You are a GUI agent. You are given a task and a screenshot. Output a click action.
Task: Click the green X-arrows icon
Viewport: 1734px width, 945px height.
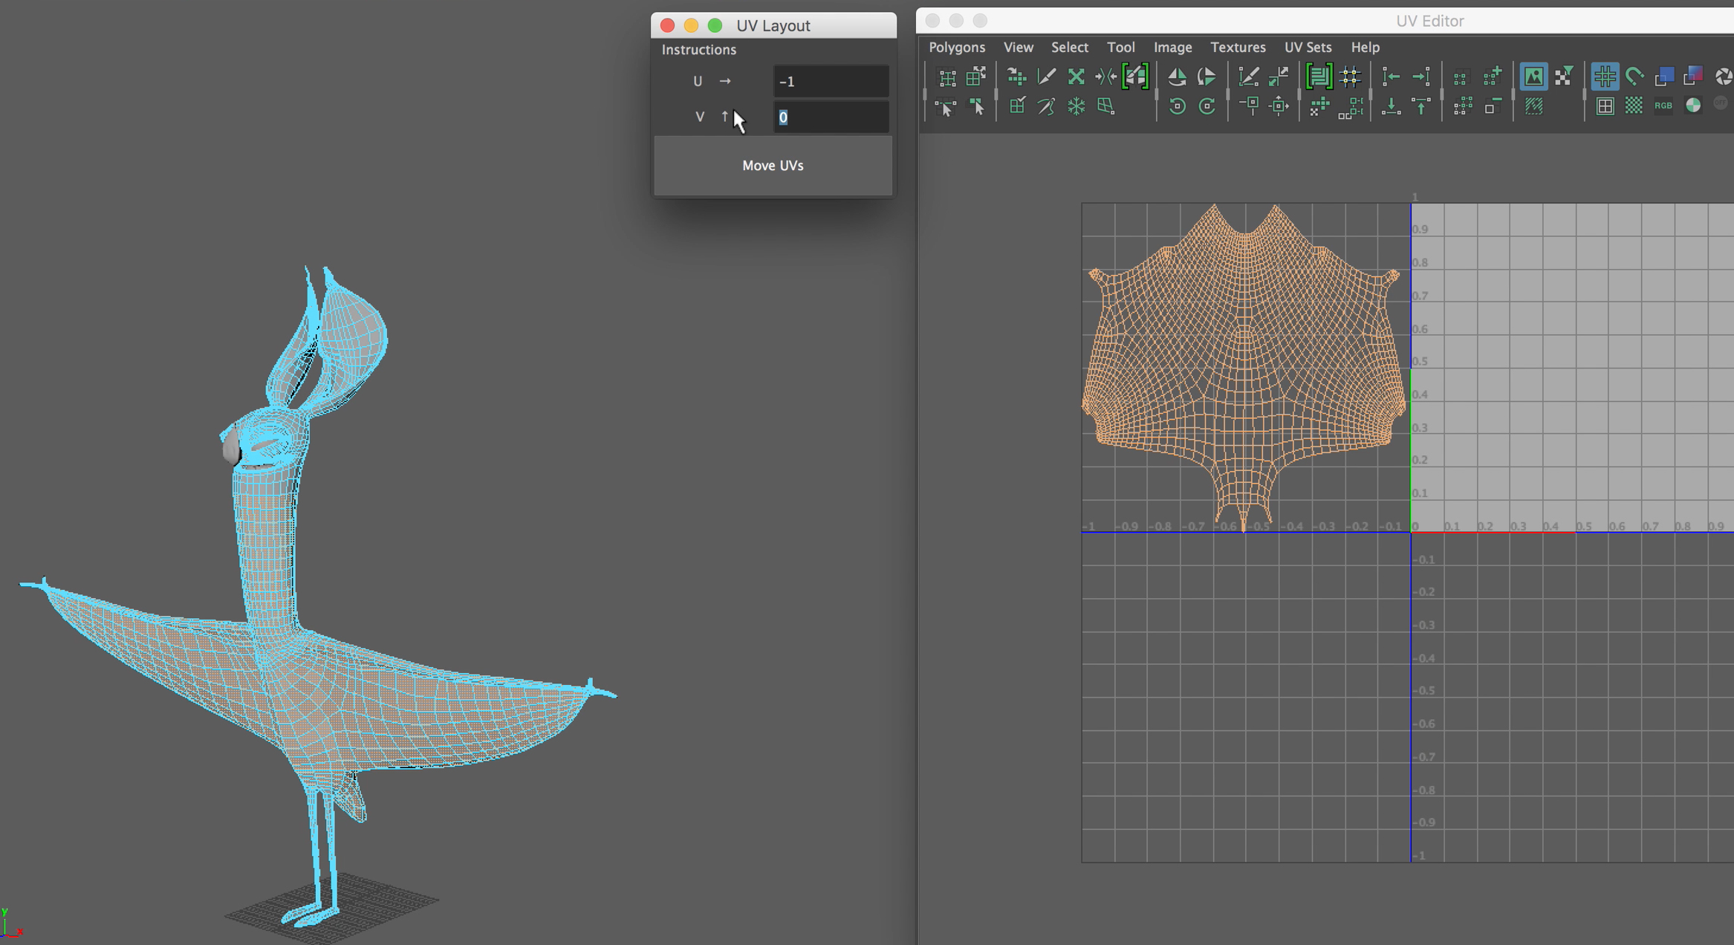coord(1076,76)
